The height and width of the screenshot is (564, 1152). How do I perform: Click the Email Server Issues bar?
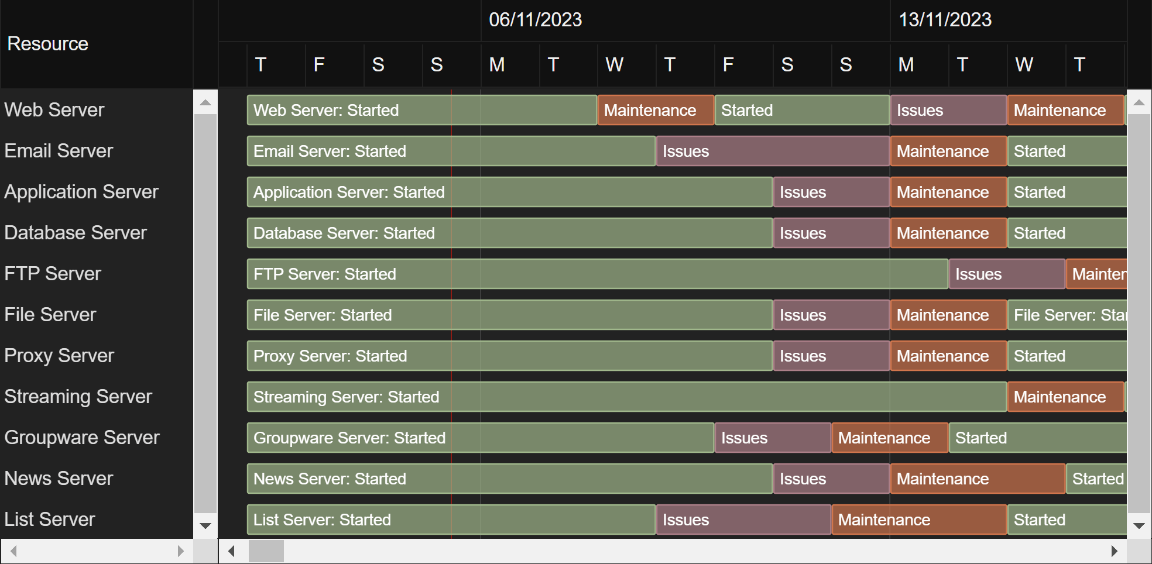[772, 151]
